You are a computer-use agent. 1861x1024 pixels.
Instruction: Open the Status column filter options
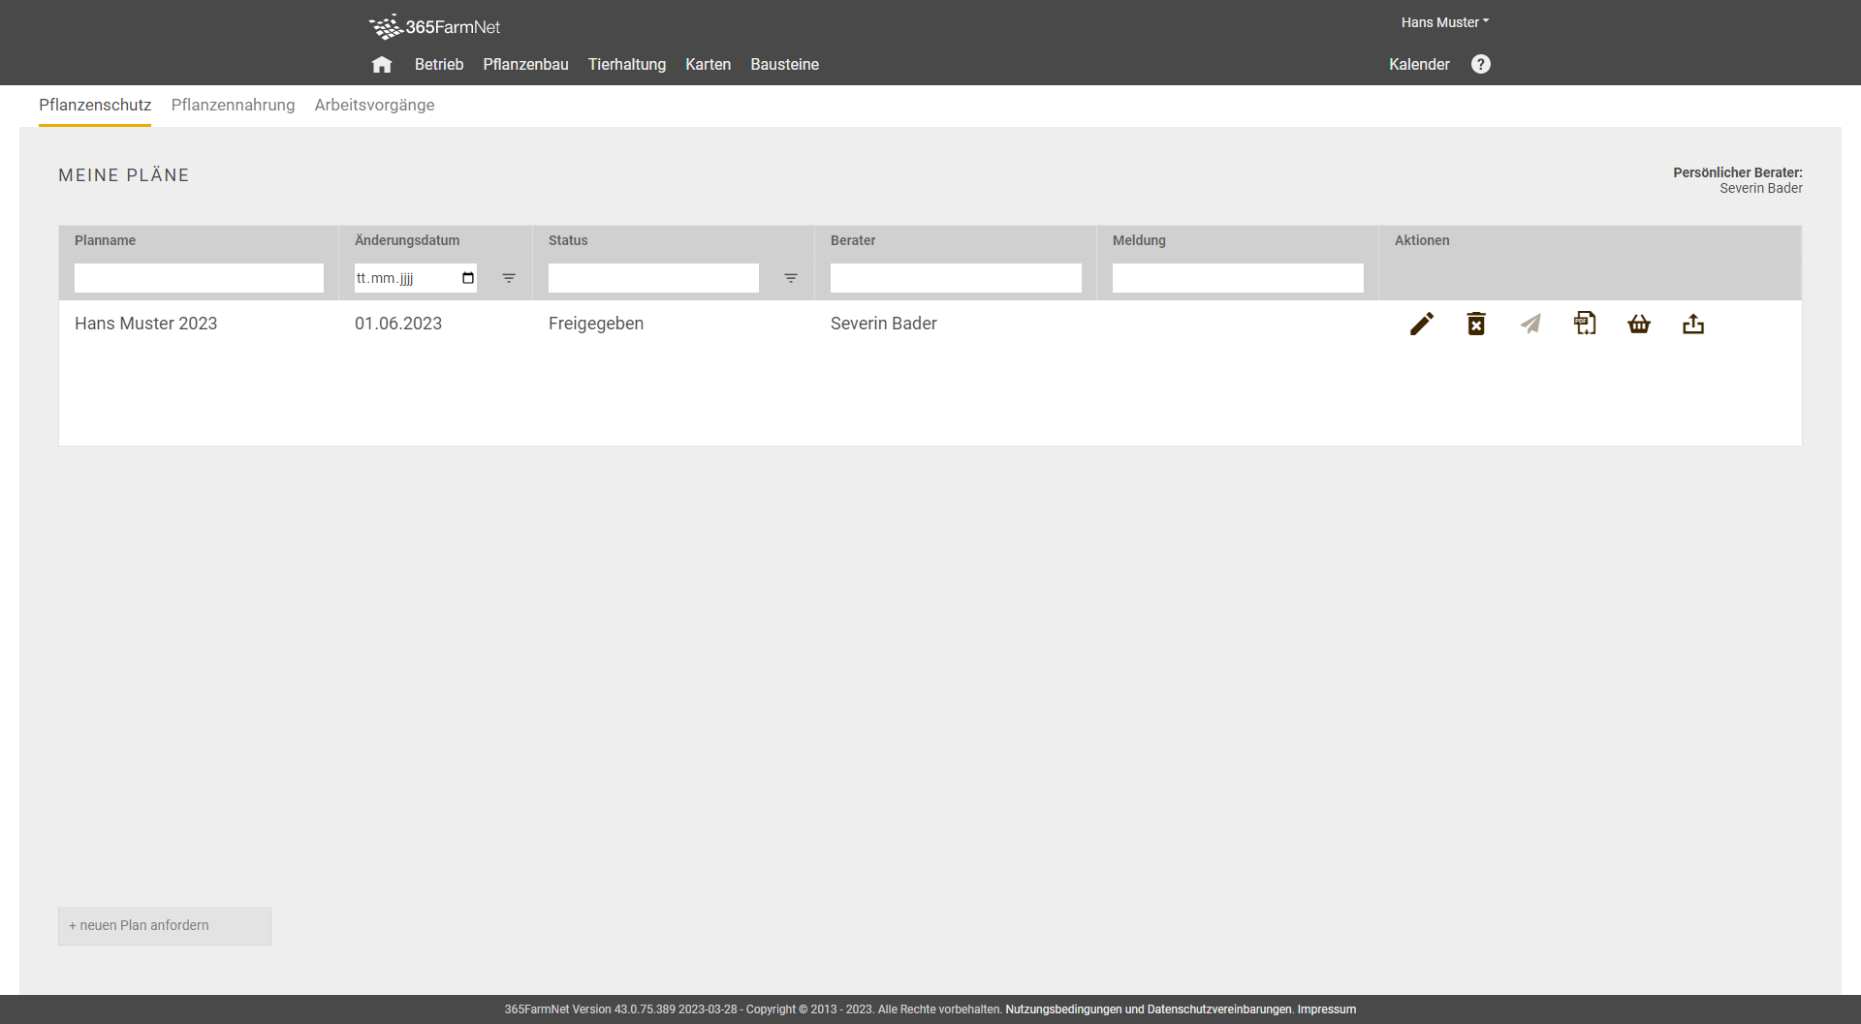(791, 278)
